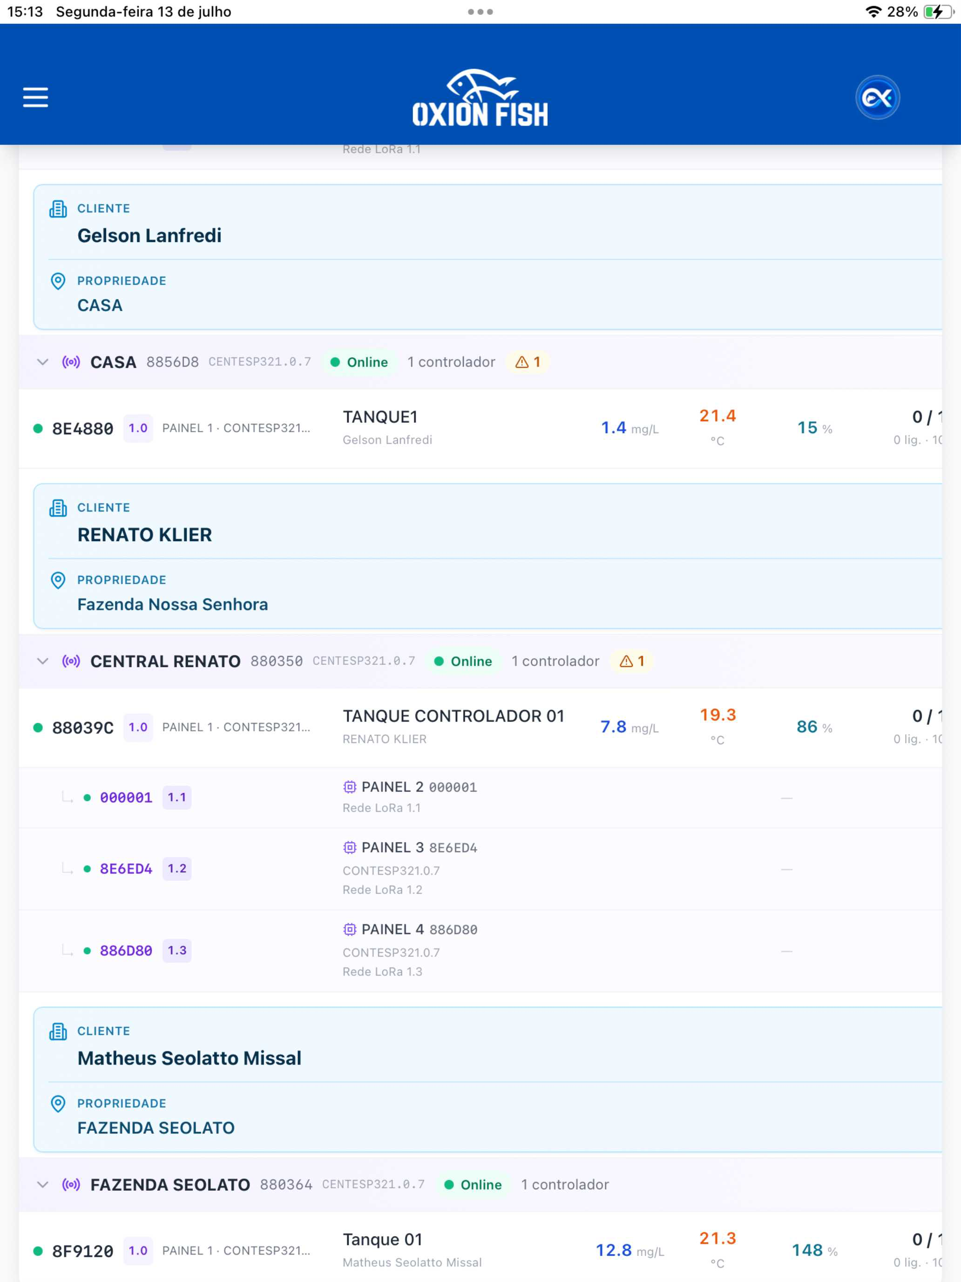Click the 86 % saturation value
Image resolution: width=961 pixels, height=1282 pixels.
tap(814, 727)
